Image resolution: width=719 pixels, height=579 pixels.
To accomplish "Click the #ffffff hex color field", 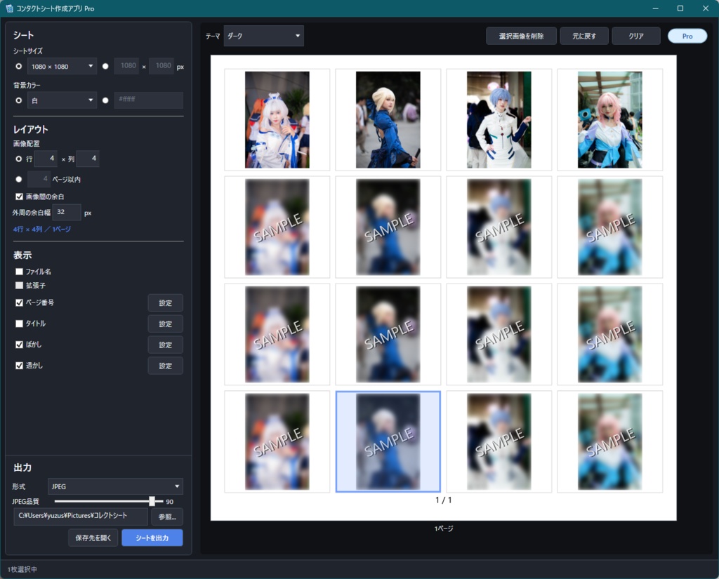I will pyautogui.click(x=149, y=100).
